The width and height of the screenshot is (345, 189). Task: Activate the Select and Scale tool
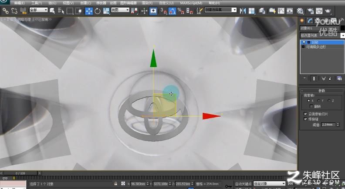click(x=106, y=11)
